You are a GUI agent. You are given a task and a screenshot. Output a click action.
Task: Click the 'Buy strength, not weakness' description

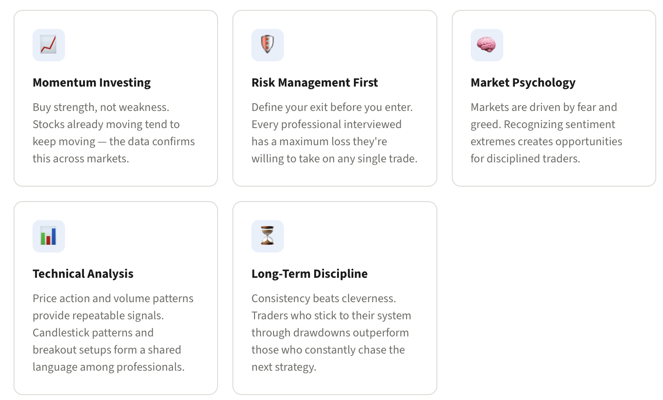[114, 133]
